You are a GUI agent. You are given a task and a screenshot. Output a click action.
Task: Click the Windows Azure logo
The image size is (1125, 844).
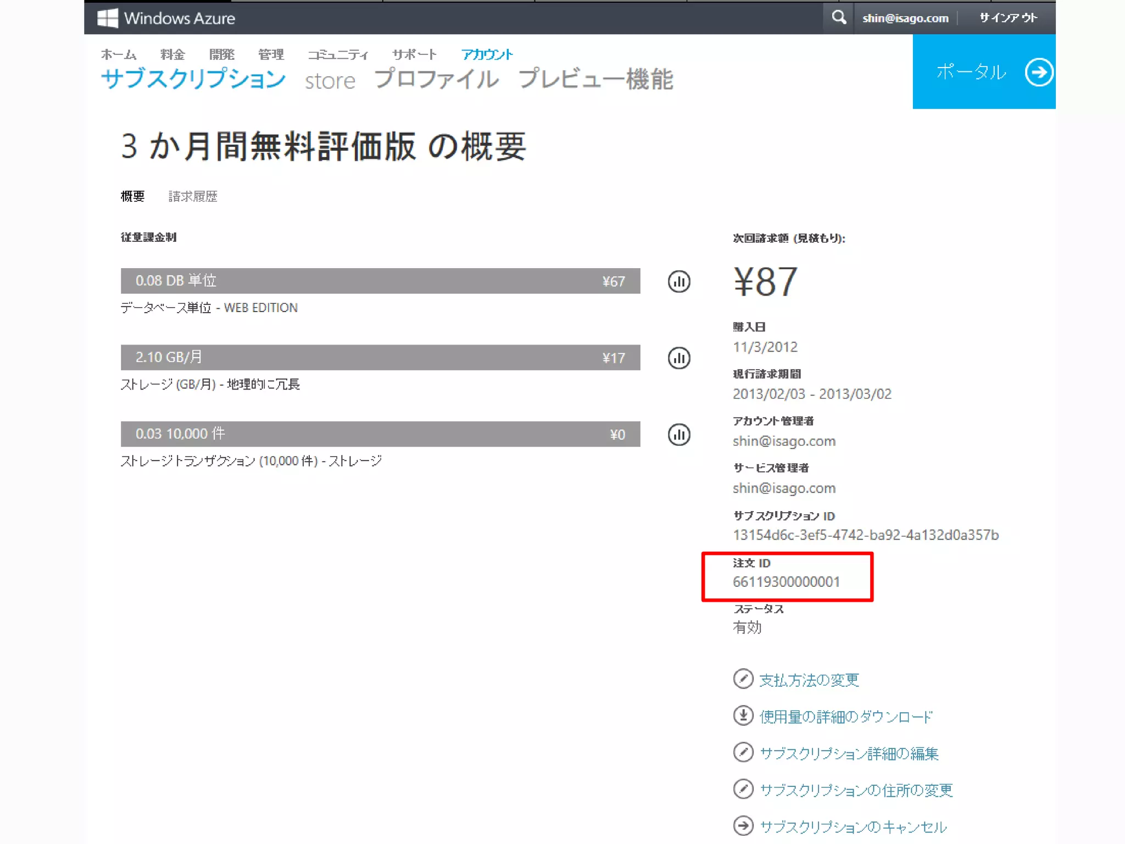[166, 18]
